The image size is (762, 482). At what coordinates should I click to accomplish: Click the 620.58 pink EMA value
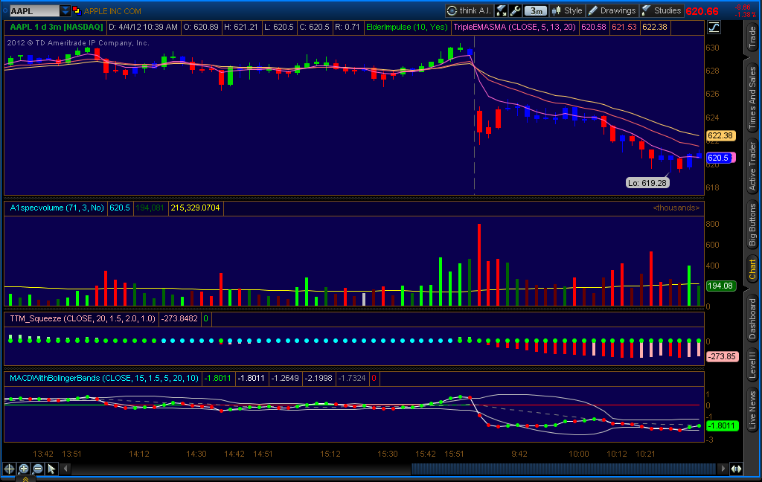point(594,28)
